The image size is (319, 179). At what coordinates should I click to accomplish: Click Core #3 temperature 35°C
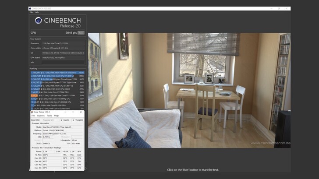[52, 168]
